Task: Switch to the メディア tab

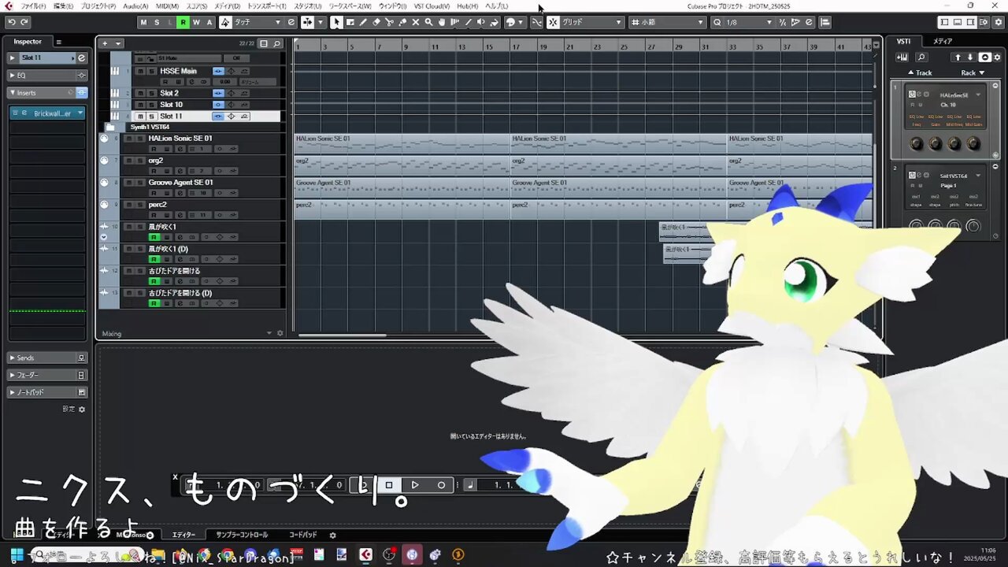Action: coord(943,41)
